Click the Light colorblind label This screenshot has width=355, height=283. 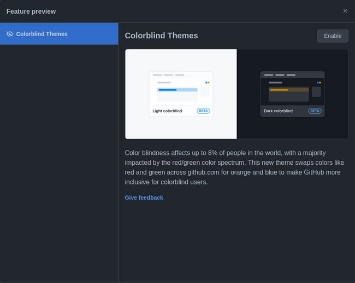[x=167, y=111]
